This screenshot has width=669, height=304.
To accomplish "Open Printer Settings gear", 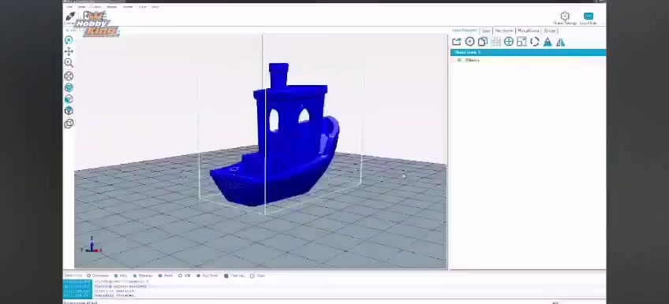I will pos(565,17).
